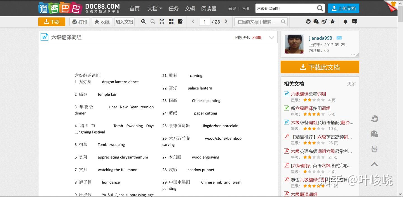Open uploader jianada998 profile link
The height and width of the screenshot is (197, 403).
tap(320, 38)
